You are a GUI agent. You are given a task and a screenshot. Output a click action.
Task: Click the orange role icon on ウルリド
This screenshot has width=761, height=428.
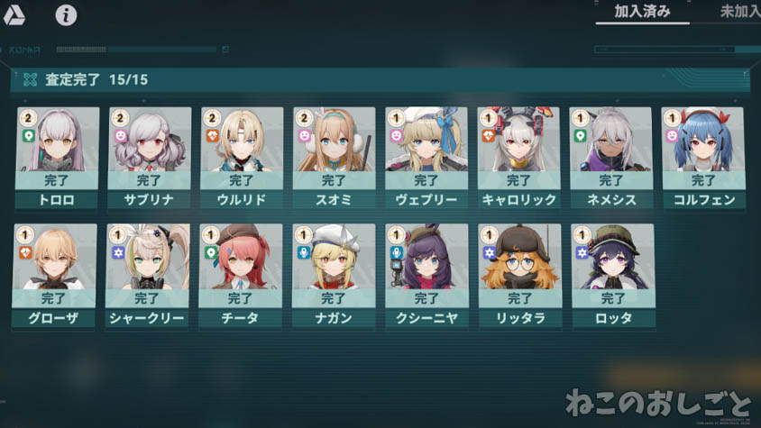(213, 136)
